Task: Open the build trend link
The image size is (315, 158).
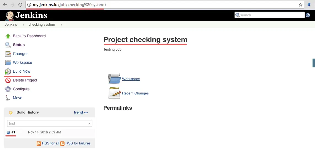Action: click(x=78, y=112)
